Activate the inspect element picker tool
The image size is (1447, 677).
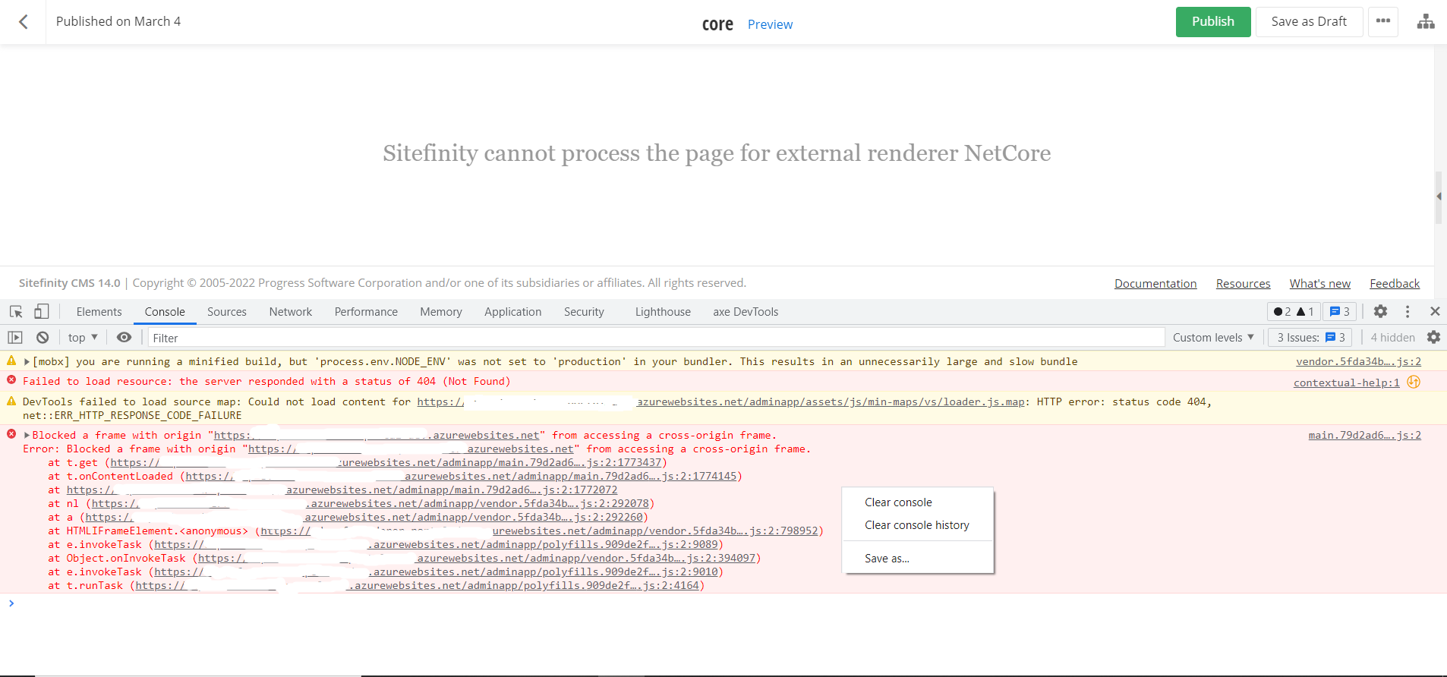[x=16, y=312]
